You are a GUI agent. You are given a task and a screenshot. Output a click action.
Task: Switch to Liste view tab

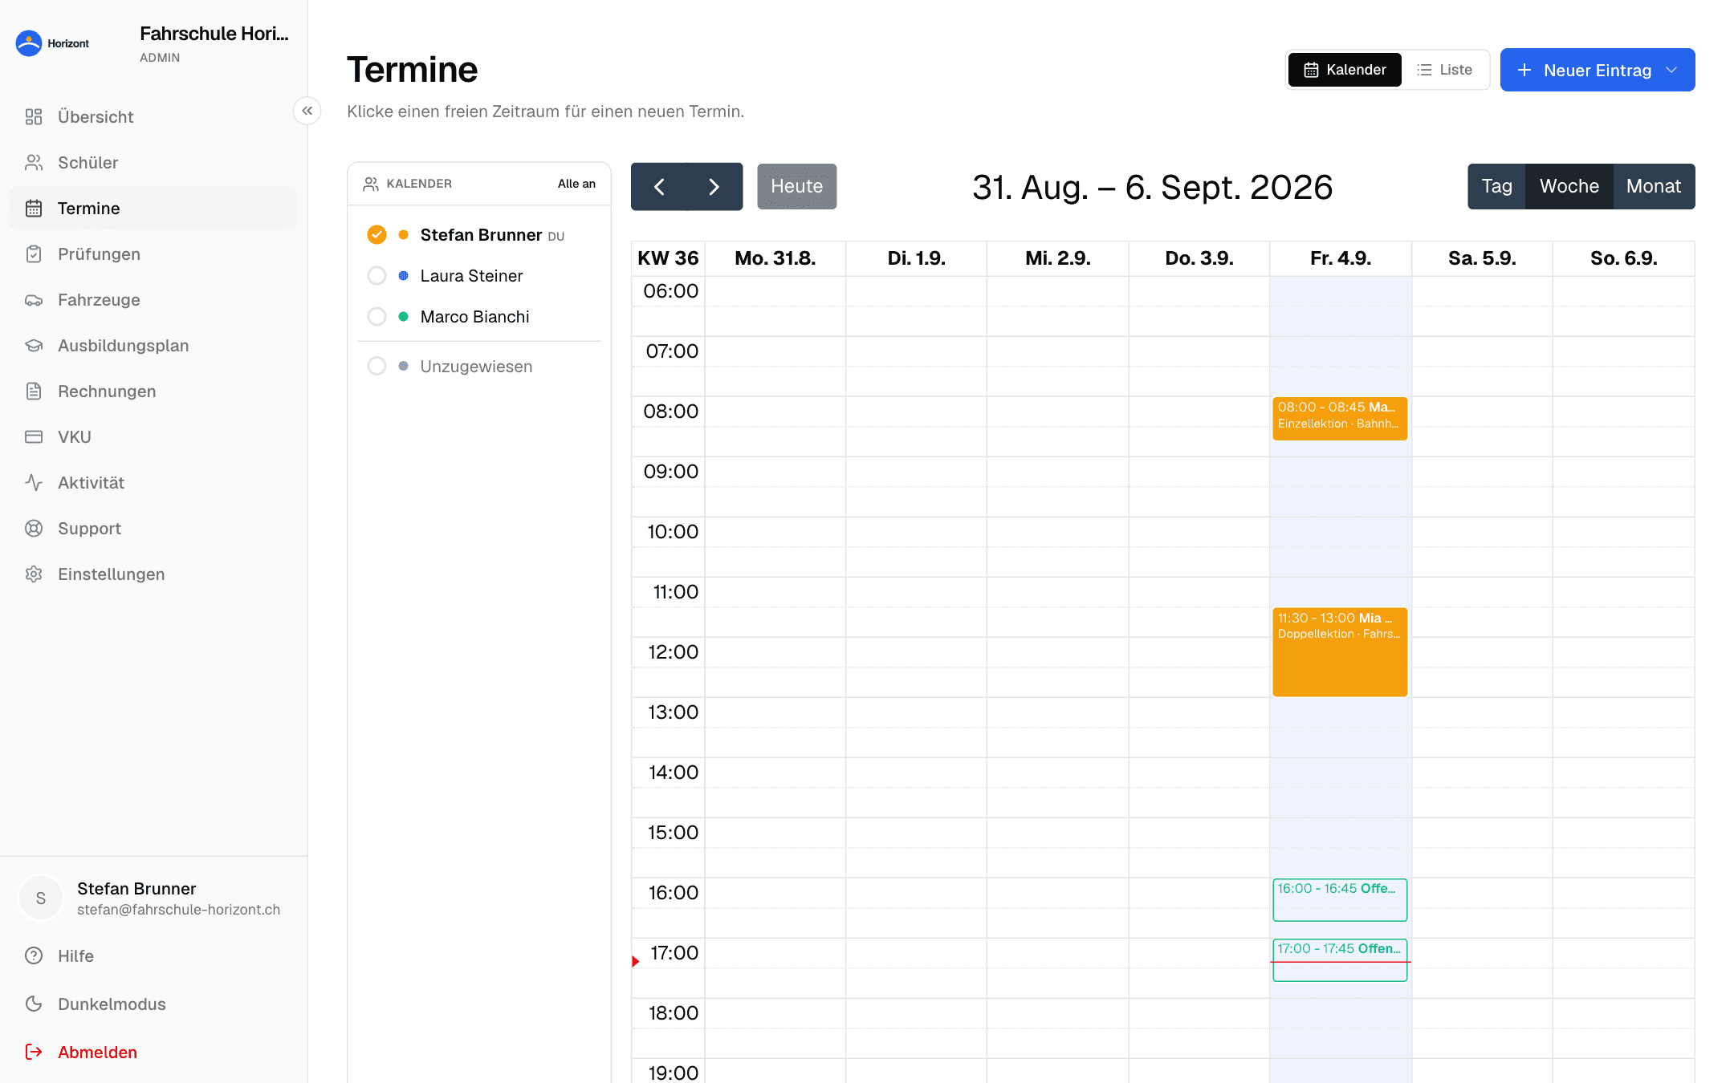1445,70
